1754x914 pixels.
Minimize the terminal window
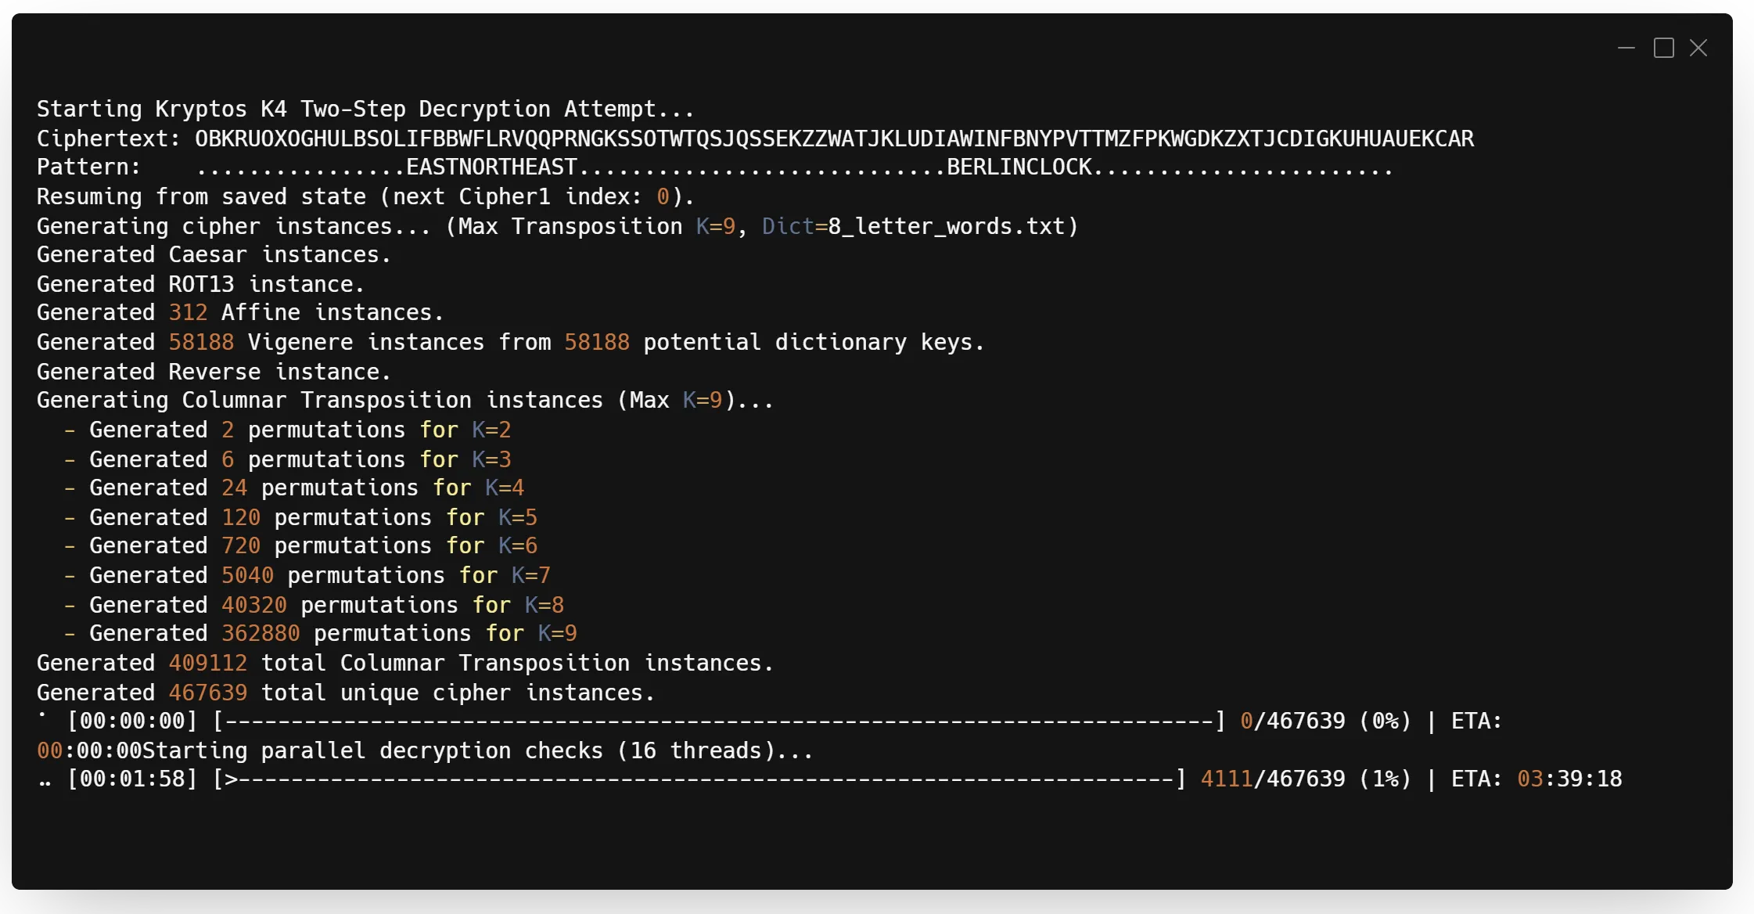tap(1626, 48)
